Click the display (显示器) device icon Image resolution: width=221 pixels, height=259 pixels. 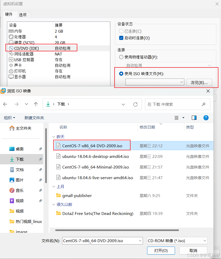11,77
